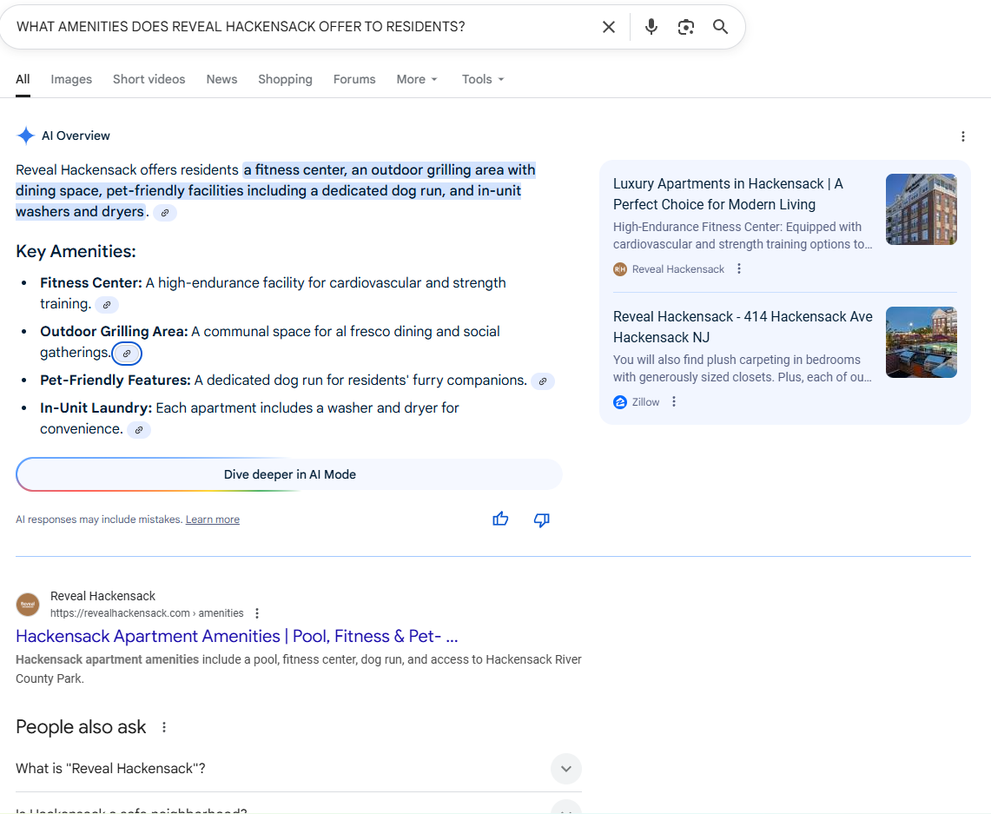Image resolution: width=991 pixels, height=814 pixels.
Task: Expand 'What is Reveal Hackensack?' question
Action: click(565, 769)
